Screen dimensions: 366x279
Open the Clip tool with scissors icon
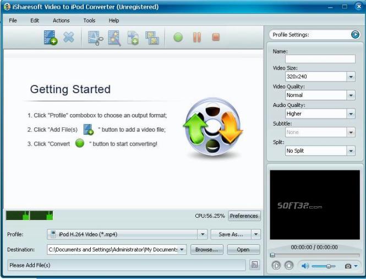[95, 38]
